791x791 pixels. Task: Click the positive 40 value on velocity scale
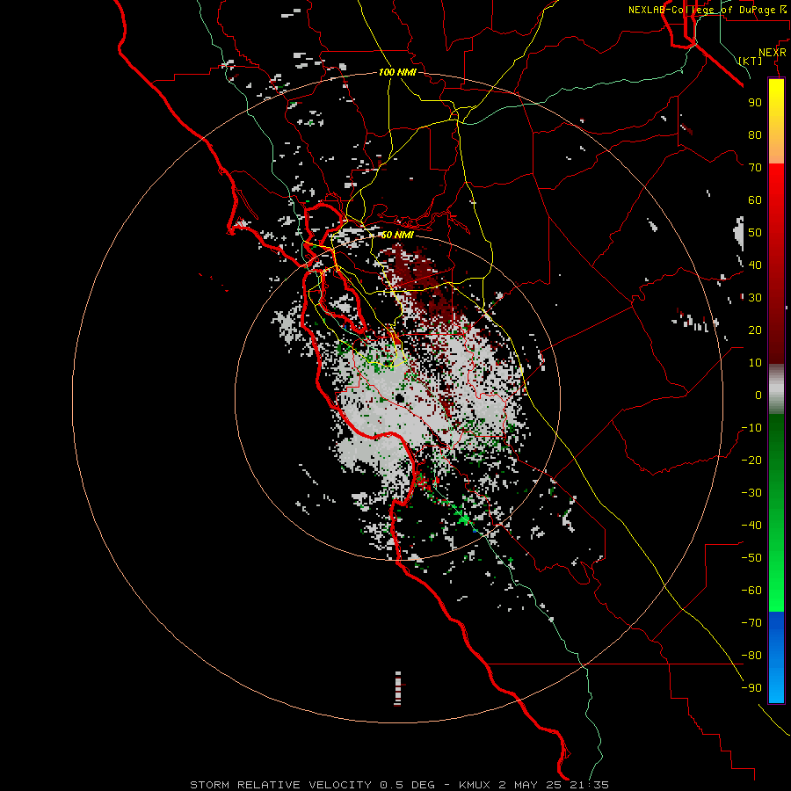click(x=755, y=265)
